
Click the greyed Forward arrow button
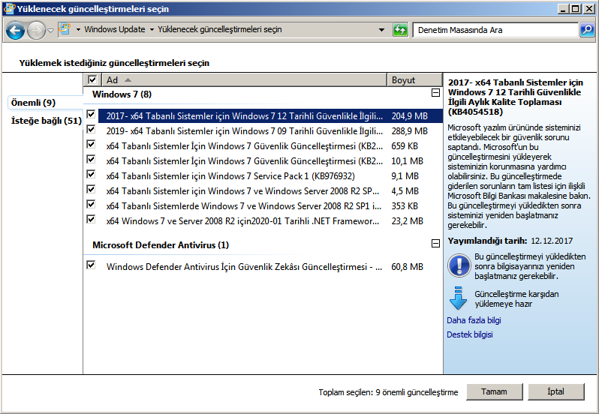[37, 31]
